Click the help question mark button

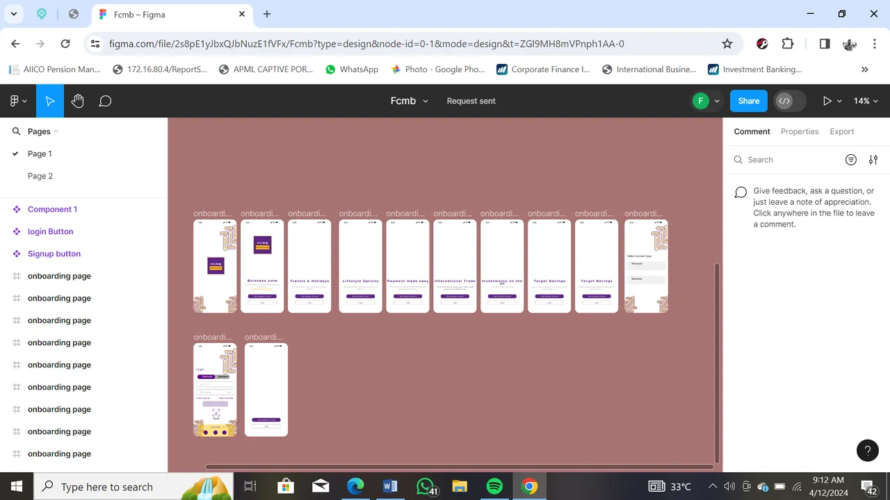(867, 451)
